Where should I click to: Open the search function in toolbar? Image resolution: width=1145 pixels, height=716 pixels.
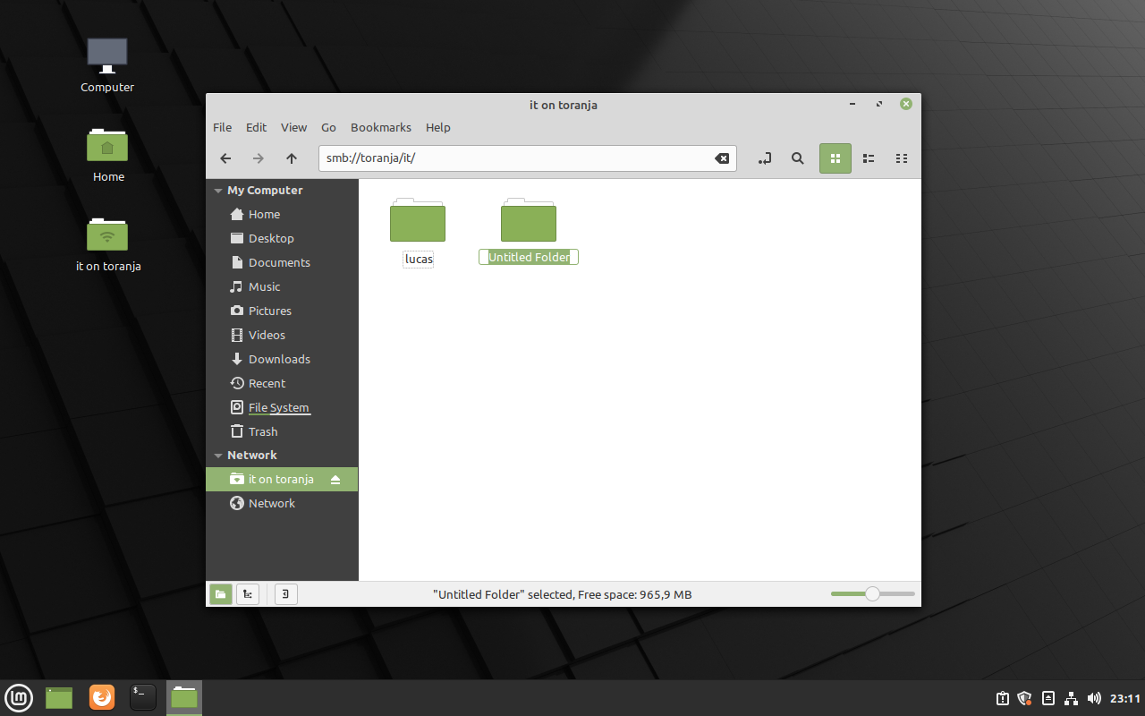[797, 158]
